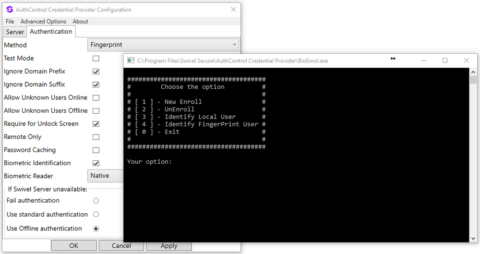480x254 pixels.
Task: Choose Use standard authentication radio button
Action: [x=96, y=215]
